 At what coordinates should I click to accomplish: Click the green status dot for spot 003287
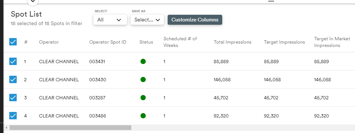pyautogui.click(x=143, y=98)
